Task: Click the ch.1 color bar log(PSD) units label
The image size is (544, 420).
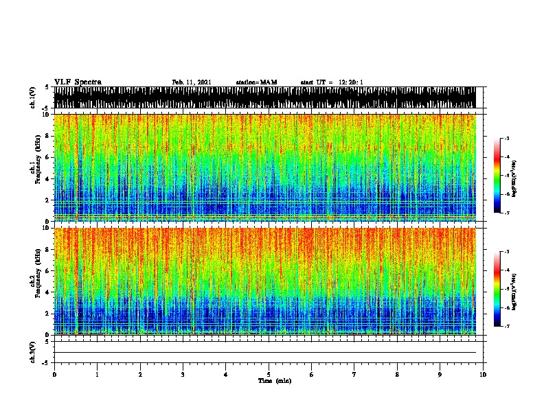Action: click(x=514, y=178)
